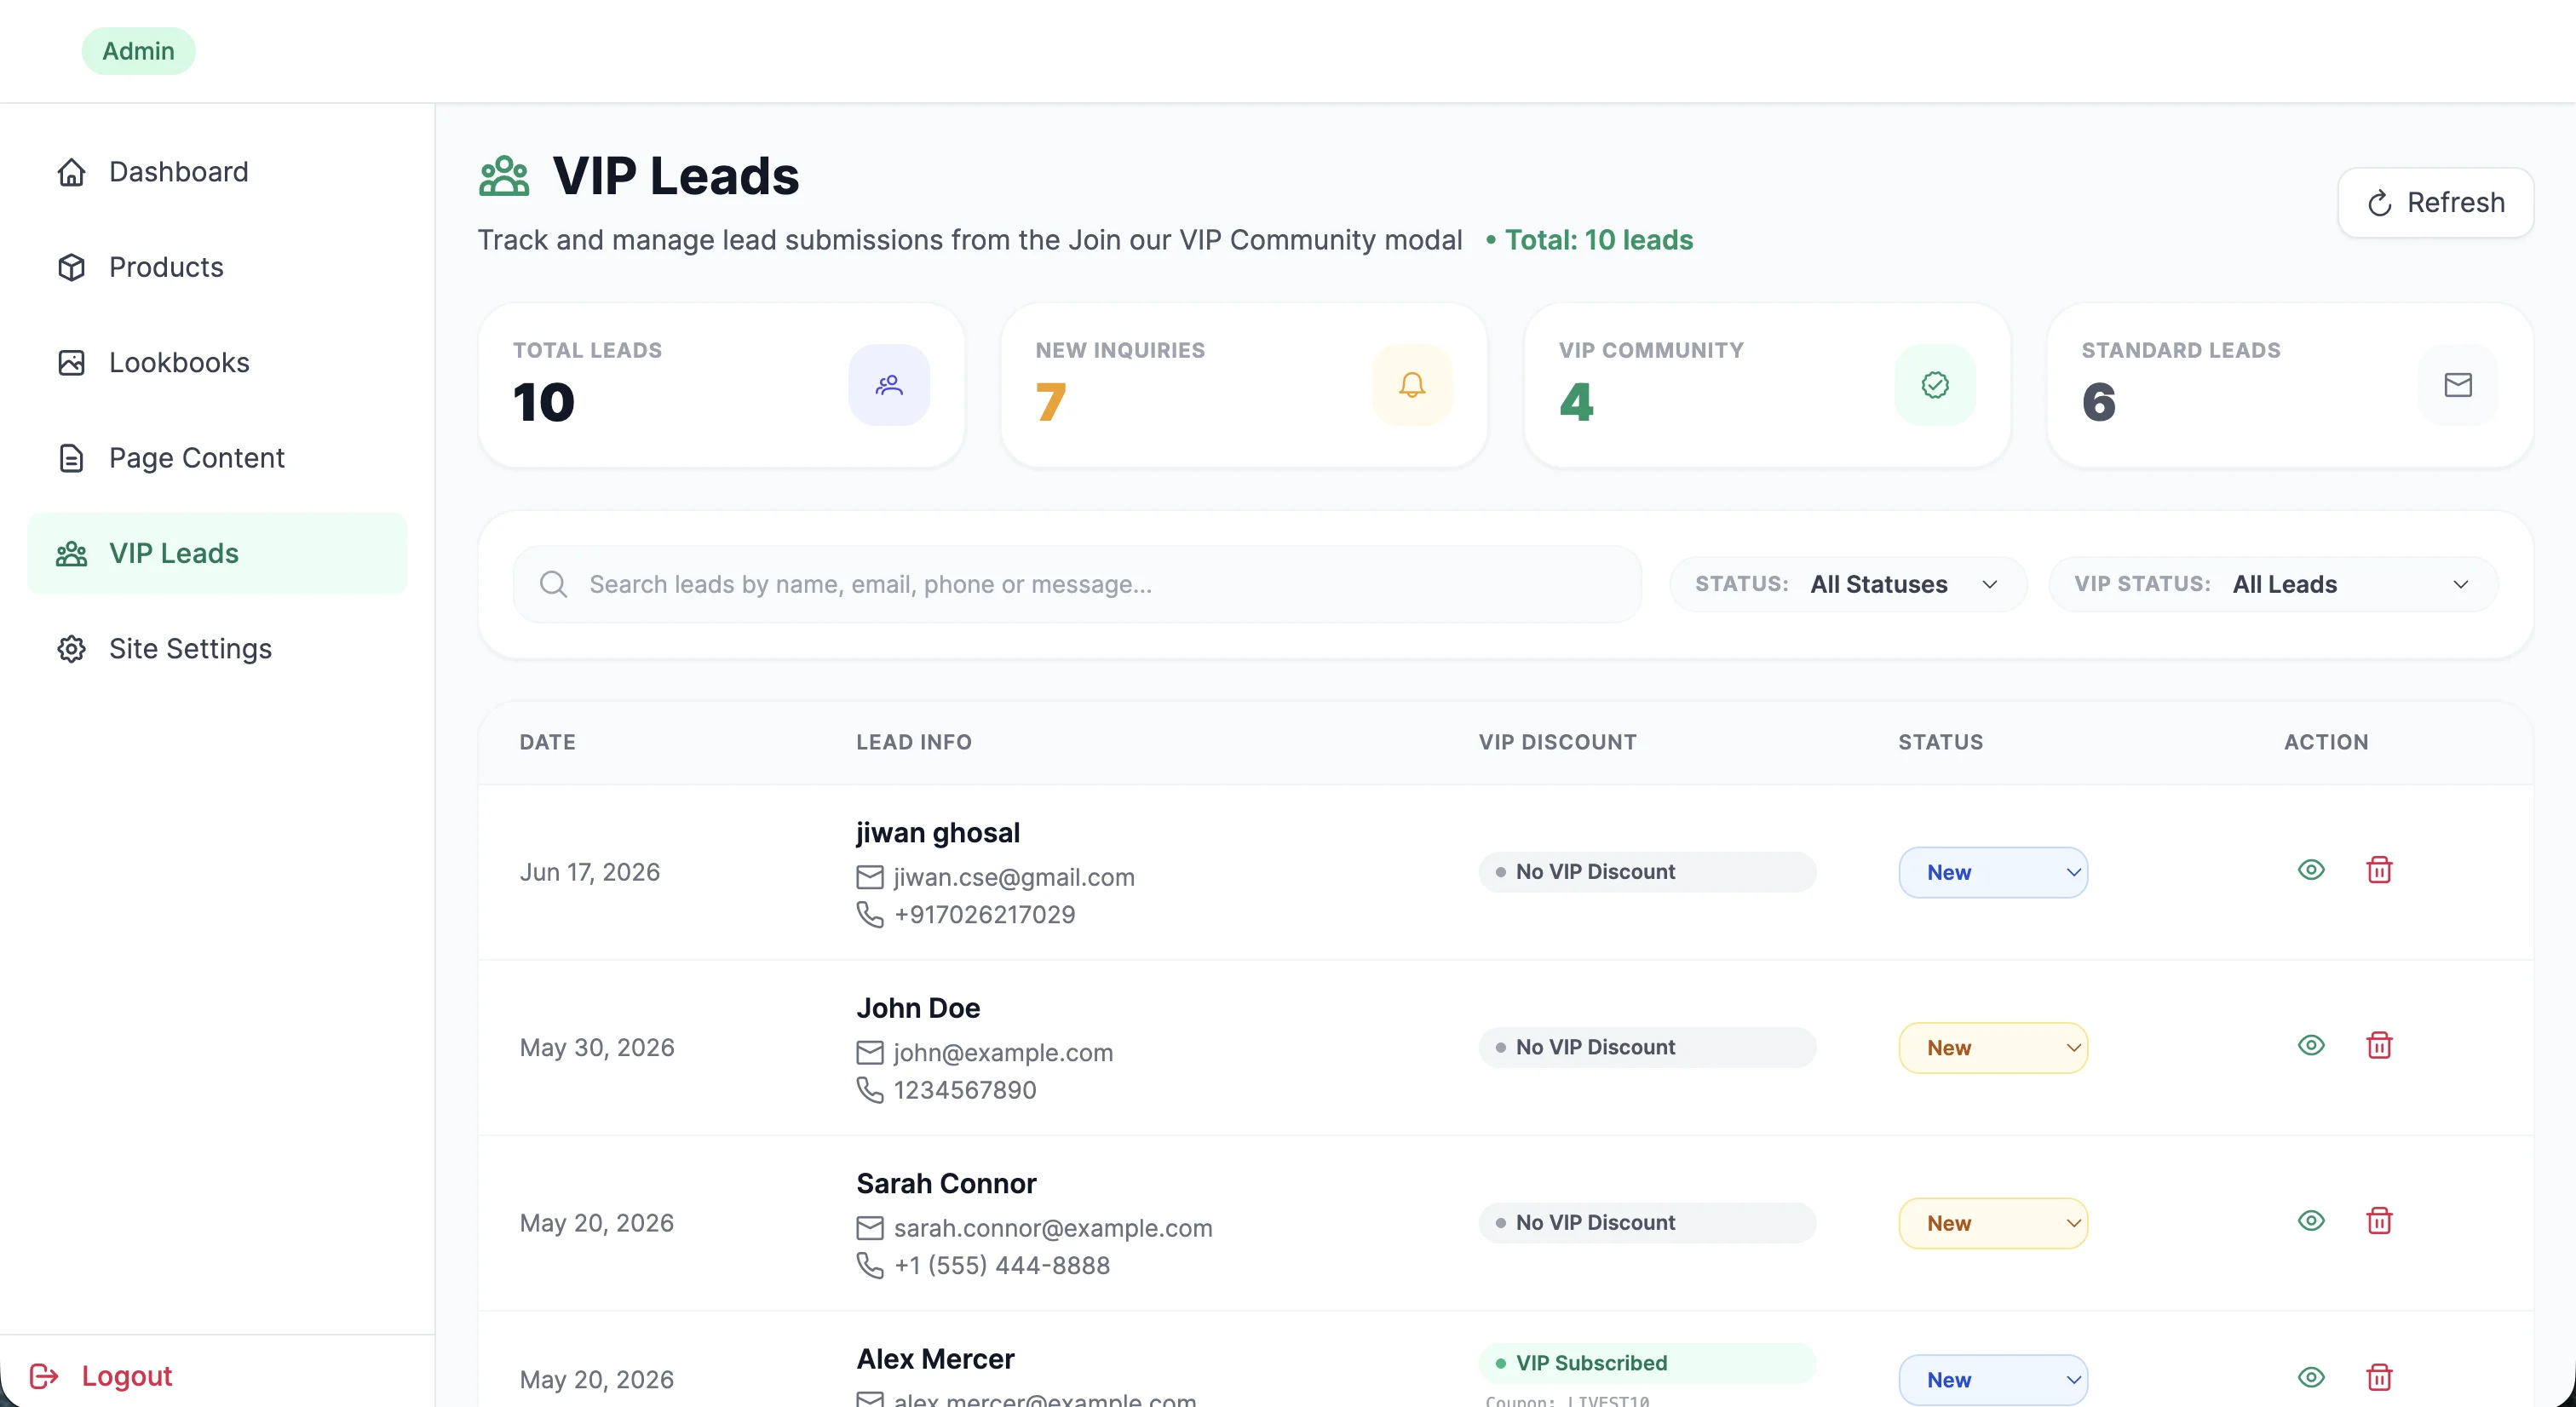Click the LEAD INFO column header
This screenshot has height=1407, width=2576.
[x=913, y=742]
